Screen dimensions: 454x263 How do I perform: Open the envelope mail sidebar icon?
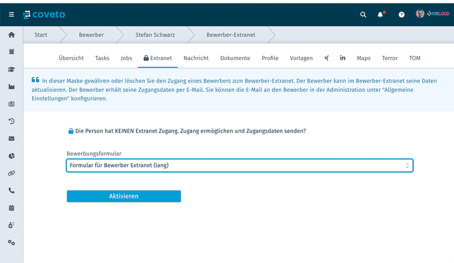coord(12,138)
